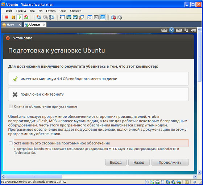The width and height of the screenshot is (203, 185).
Task: Check Установить это стороннее программное обеспечение
Action: tap(11, 143)
